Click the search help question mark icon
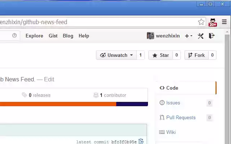This screenshot has width=231, height=144. point(14,35)
